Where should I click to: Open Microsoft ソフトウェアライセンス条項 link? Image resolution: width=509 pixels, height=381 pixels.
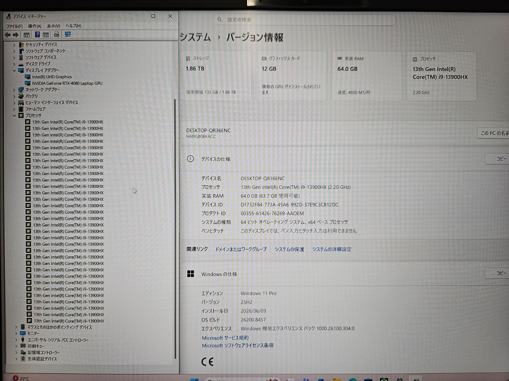coord(238,345)
